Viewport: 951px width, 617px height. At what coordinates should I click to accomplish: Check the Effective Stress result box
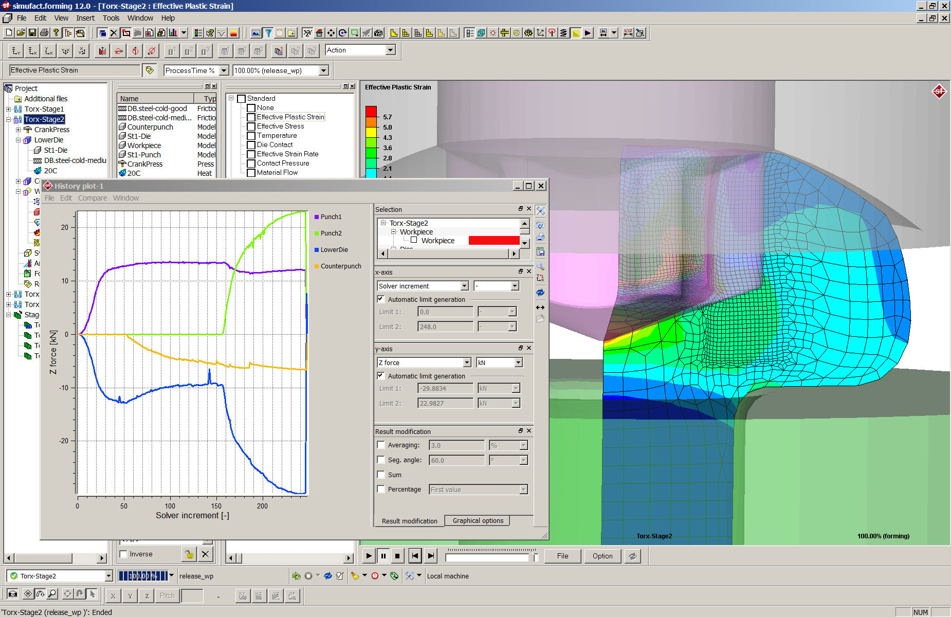(251, 126)
